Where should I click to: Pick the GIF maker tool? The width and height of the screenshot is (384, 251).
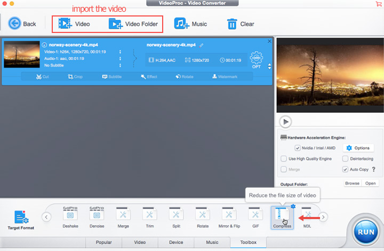[x=255, y=214]
